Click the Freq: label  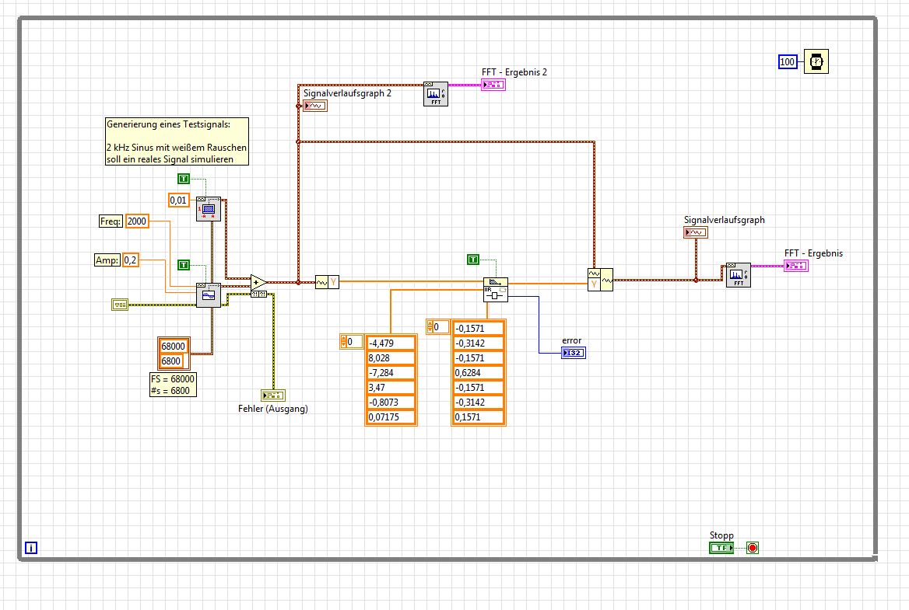[x=111, y=221]
